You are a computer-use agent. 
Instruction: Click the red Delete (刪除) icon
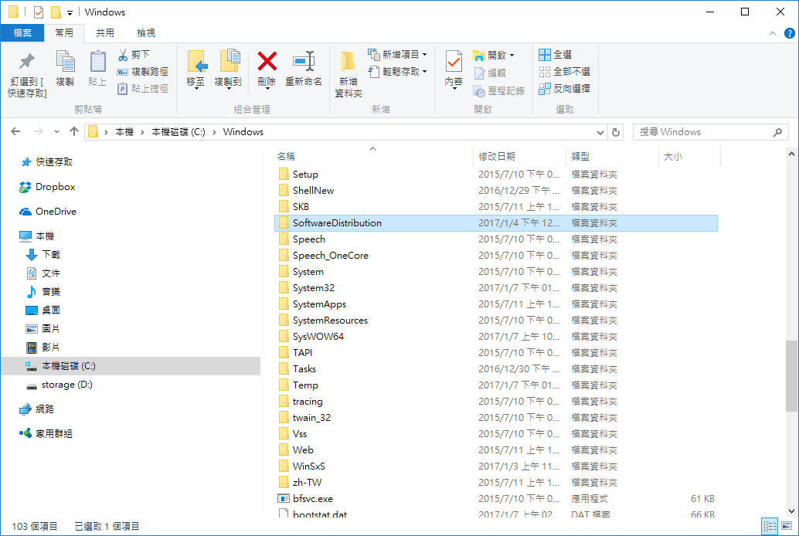pyautogui.click(x=267, y=61)
